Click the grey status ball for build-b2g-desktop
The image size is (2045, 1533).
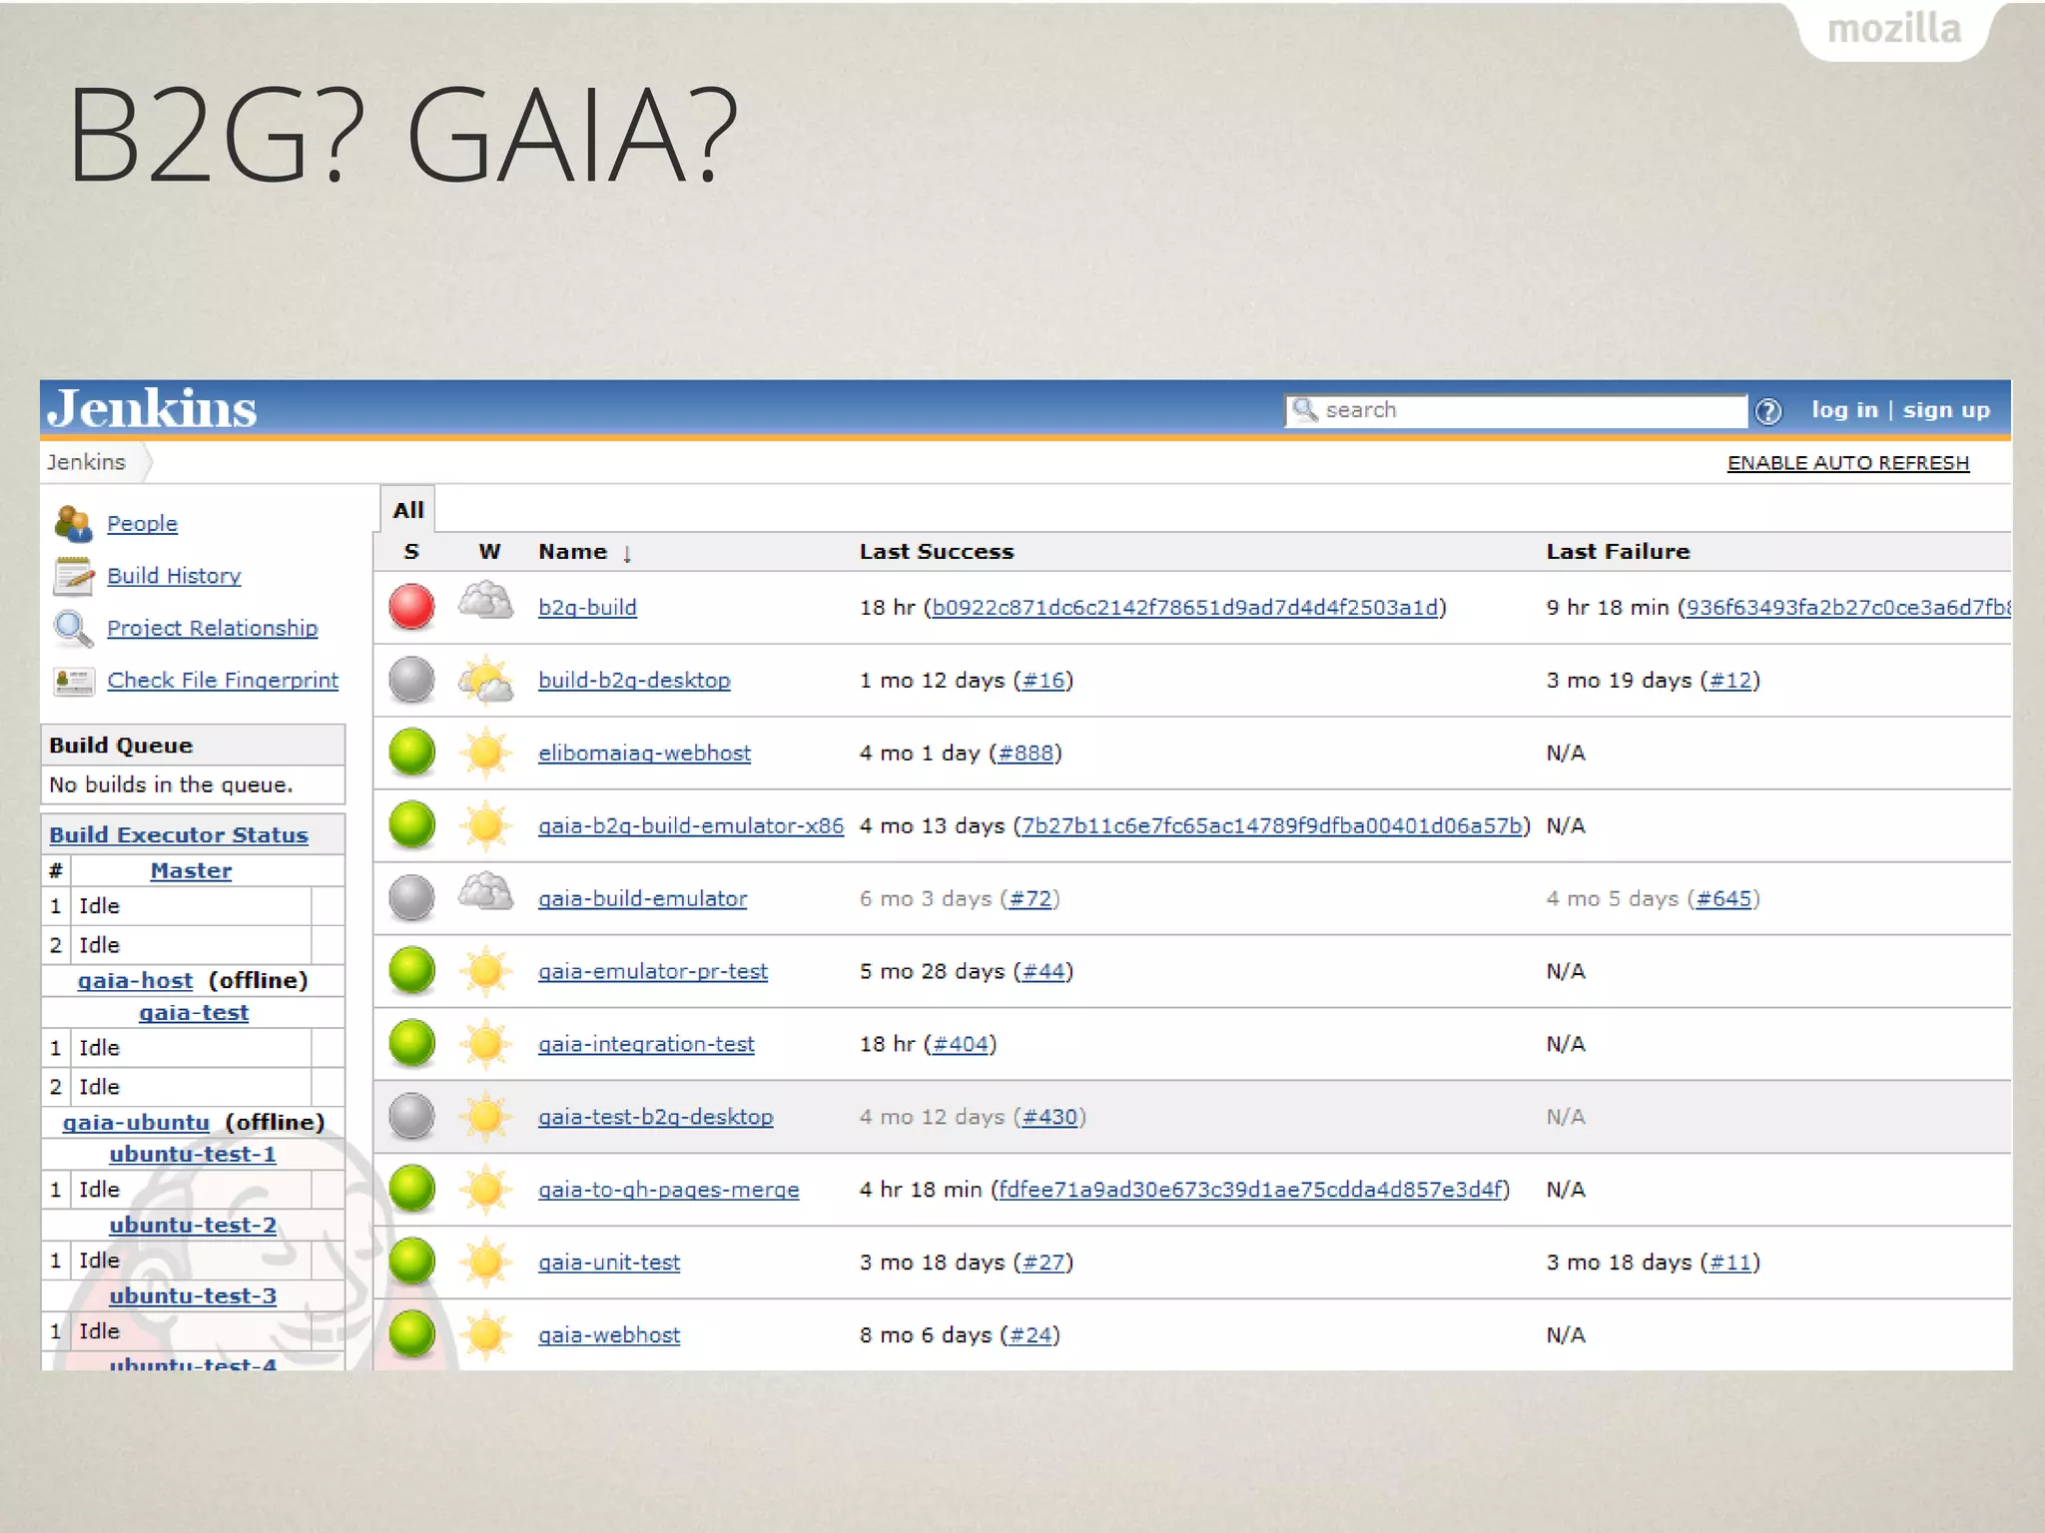click(x=411, y=680)
